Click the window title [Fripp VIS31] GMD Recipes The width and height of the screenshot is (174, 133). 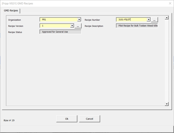point(17,3)
